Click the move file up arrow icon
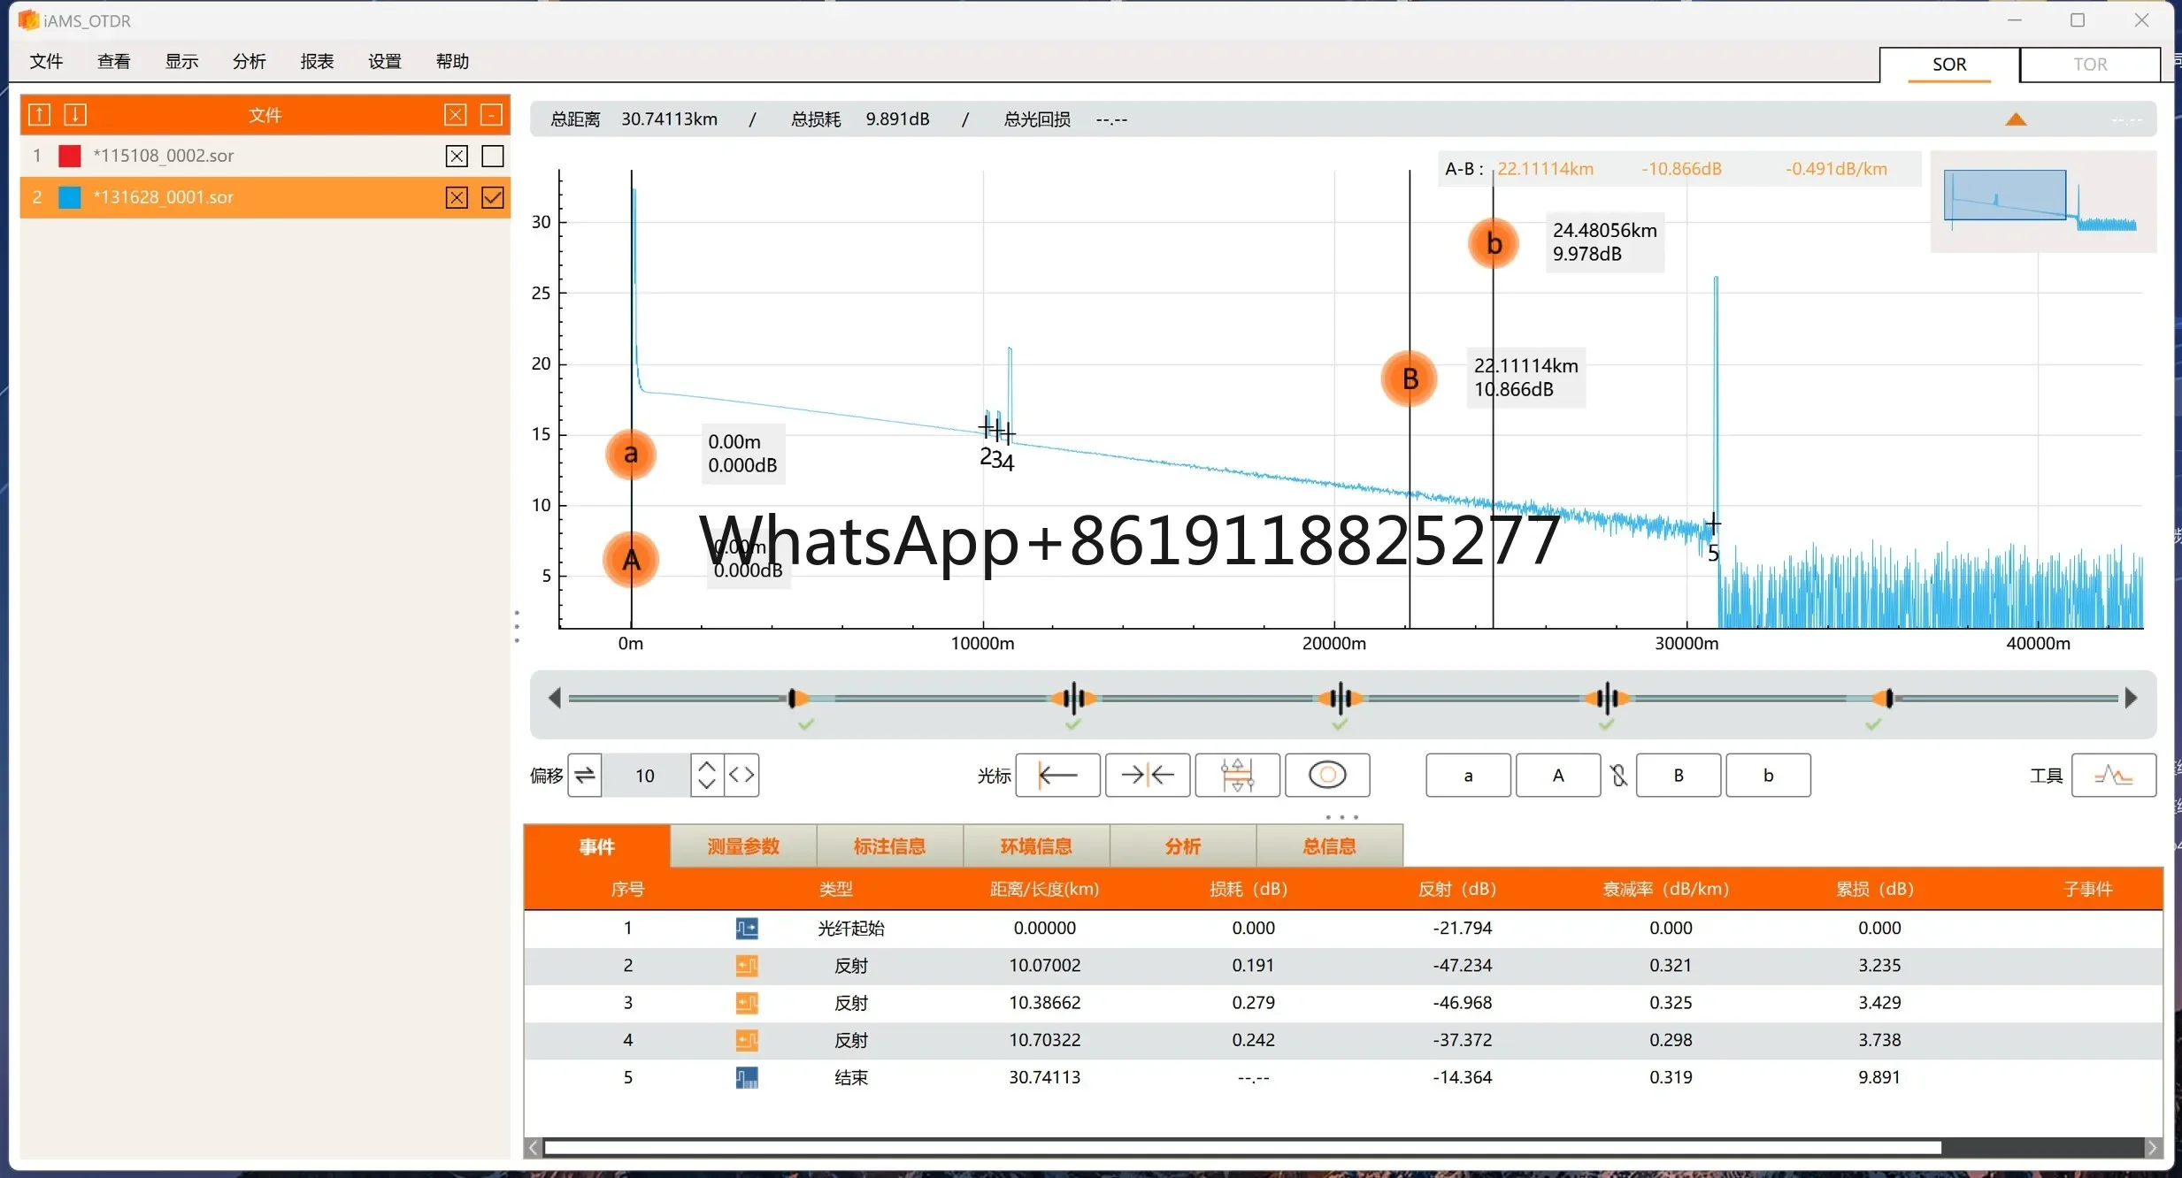The image size is (2182, 1178). 40,115
